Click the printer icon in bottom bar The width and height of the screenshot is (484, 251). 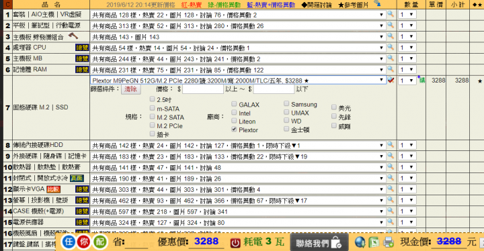(389, 242)
